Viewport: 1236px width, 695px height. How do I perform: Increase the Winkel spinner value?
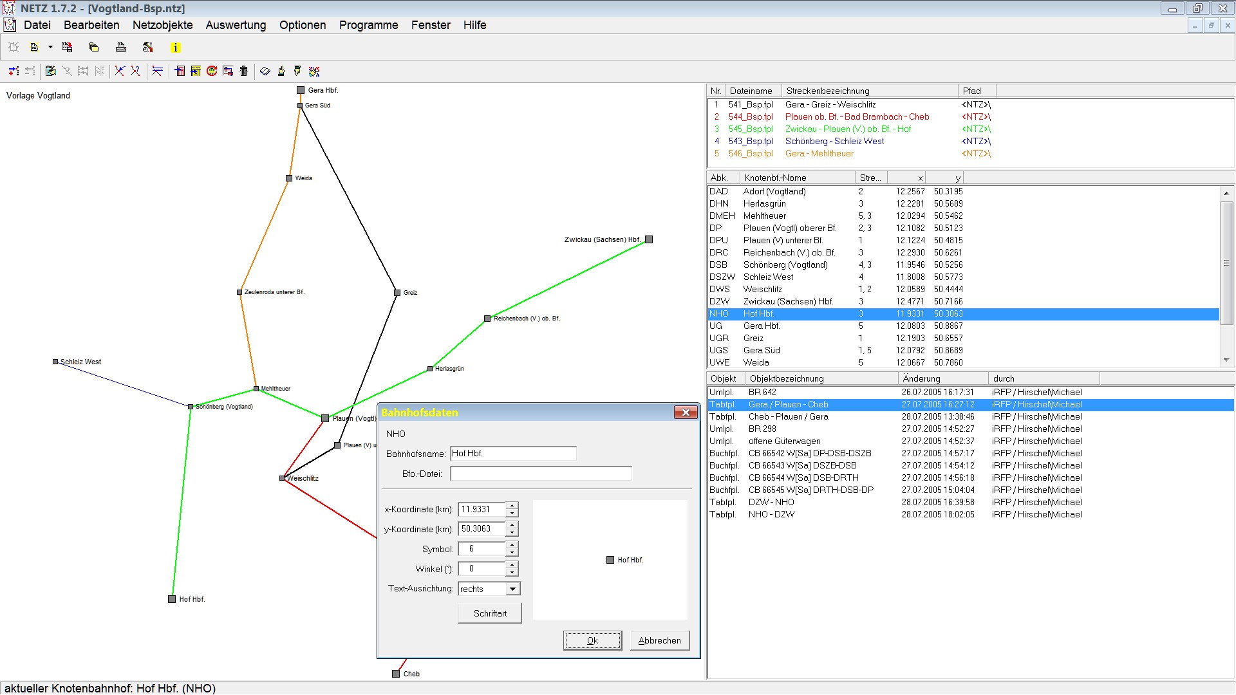pyautogui.click(x=512, y=566)
